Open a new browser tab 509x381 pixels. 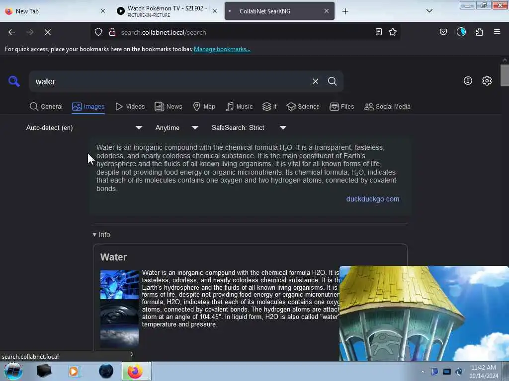click(x=345, y=11)
